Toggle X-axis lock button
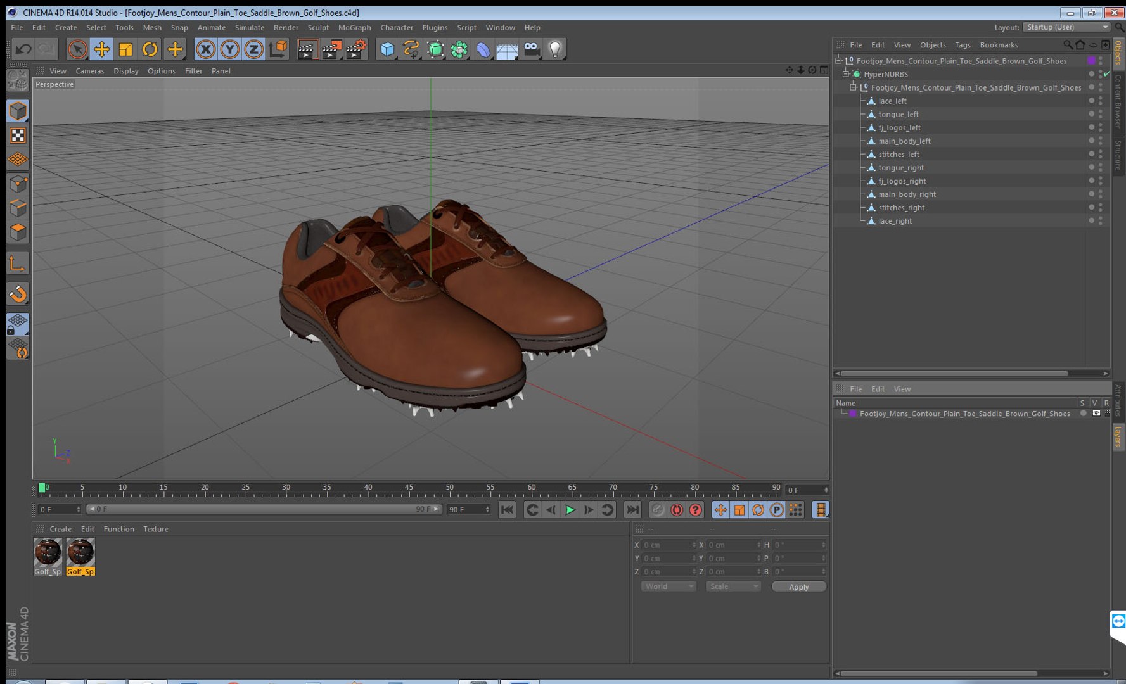 coord(205,49)
